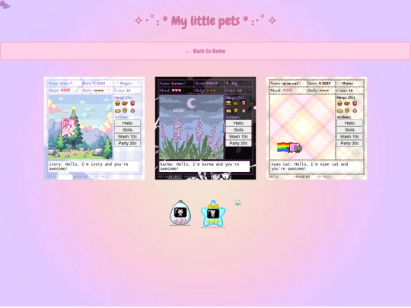Buy the pink pudding in karma's shop
This screenshot has width=411, height=308.
(244, 110)
